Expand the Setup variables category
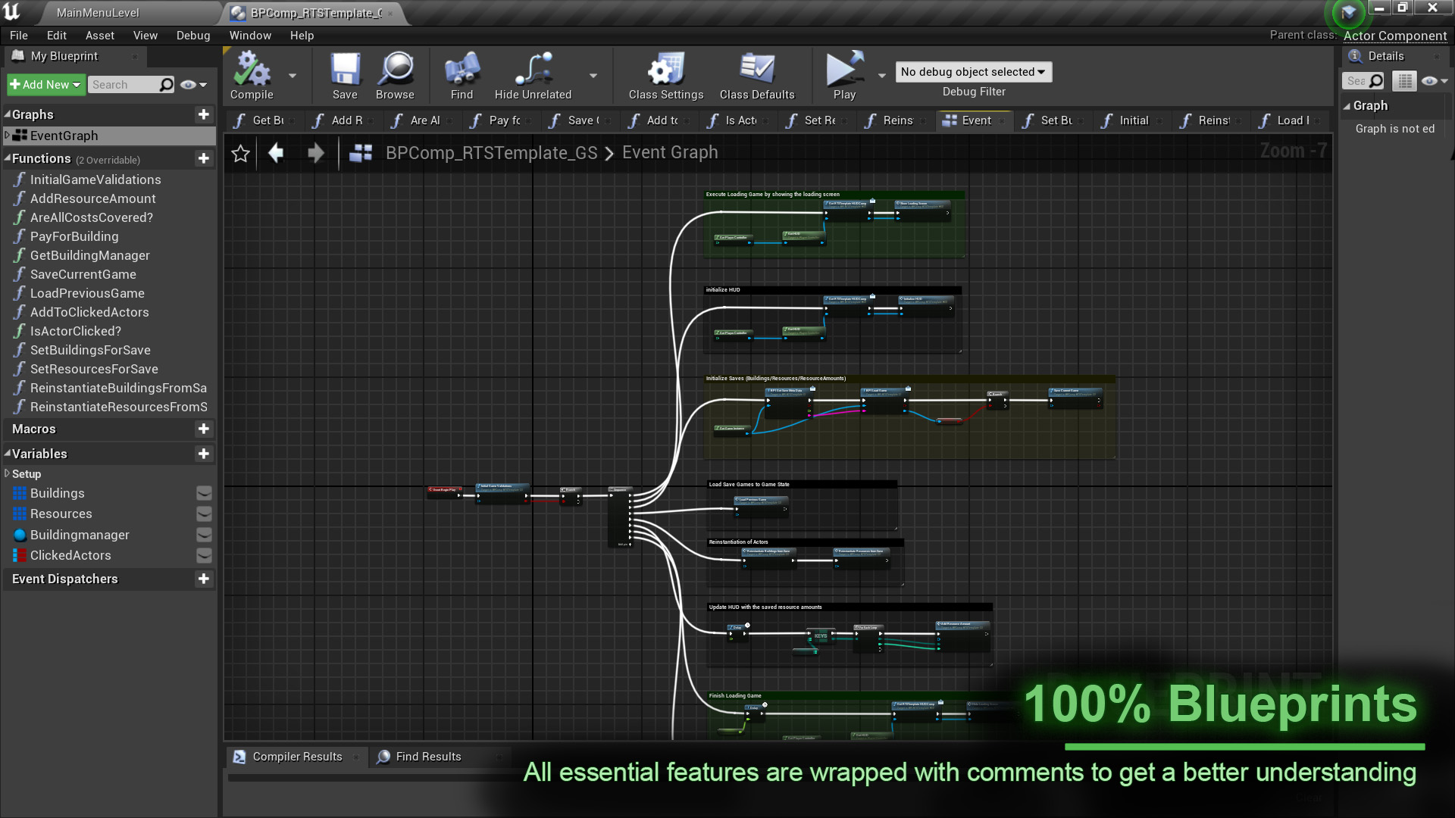The height and width of the screenshot is (818, 1455). 7,474
